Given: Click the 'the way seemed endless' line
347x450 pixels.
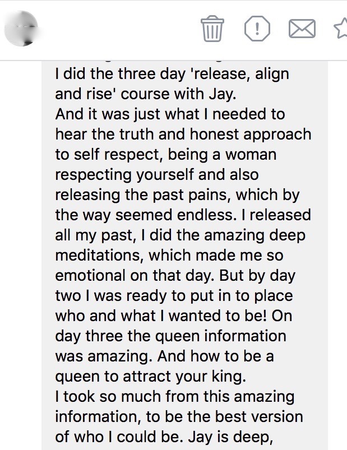Looking at the screenshot, I should 183,215.
